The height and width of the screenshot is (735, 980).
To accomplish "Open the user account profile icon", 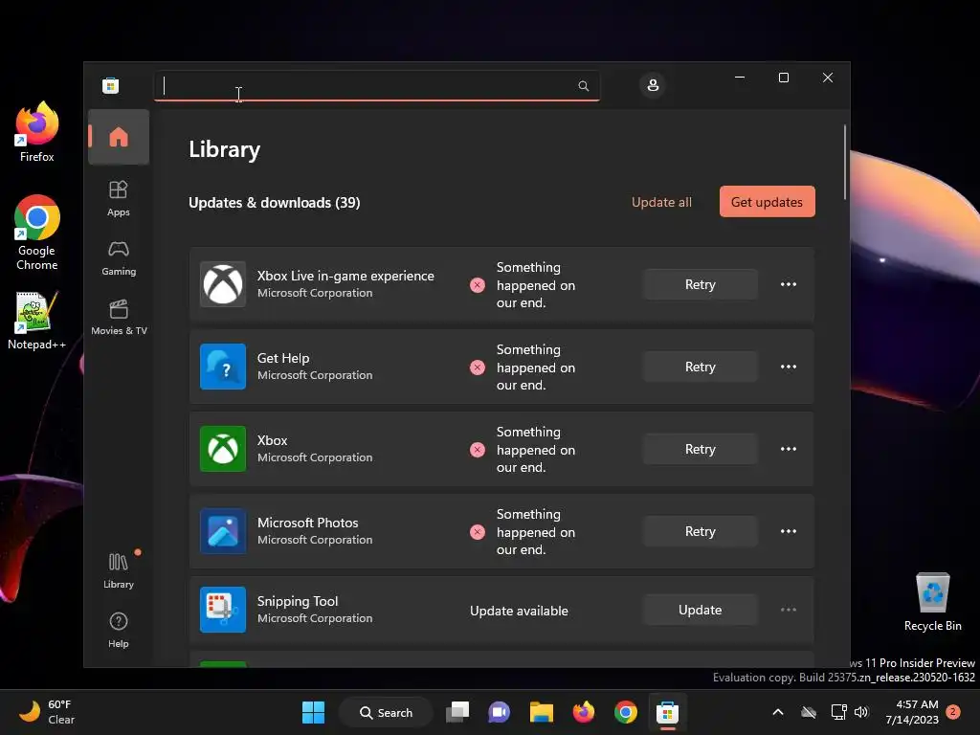I will [653, 85].
